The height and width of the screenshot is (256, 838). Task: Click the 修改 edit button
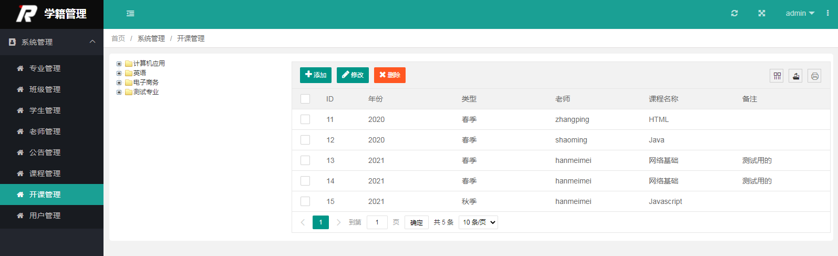click(x=353, y=75)
